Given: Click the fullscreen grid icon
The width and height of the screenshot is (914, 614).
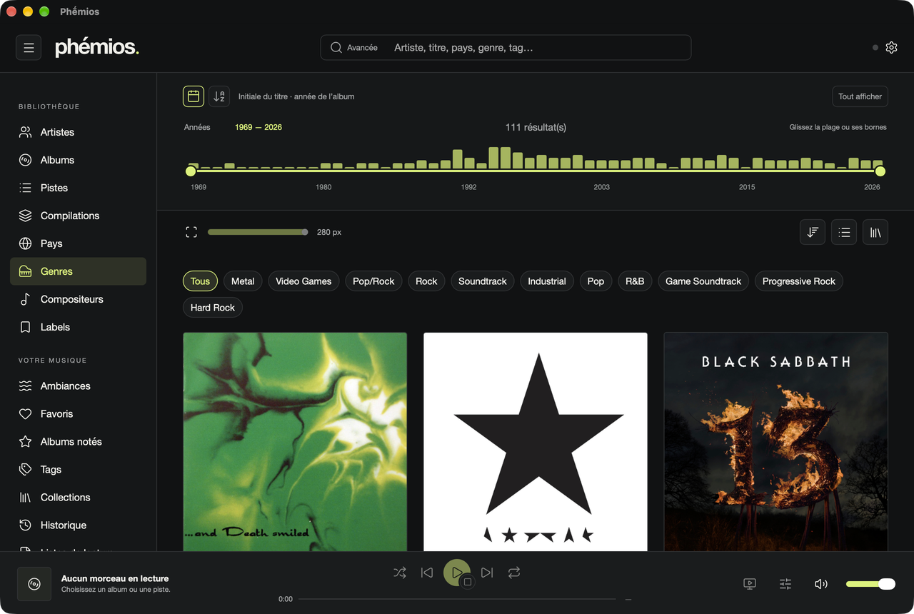Looking at the screenshot, I should (191, 232).
